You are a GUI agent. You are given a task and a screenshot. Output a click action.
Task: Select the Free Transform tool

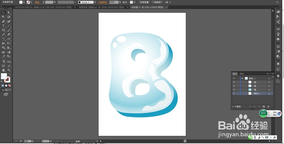(x=9, y=43)
